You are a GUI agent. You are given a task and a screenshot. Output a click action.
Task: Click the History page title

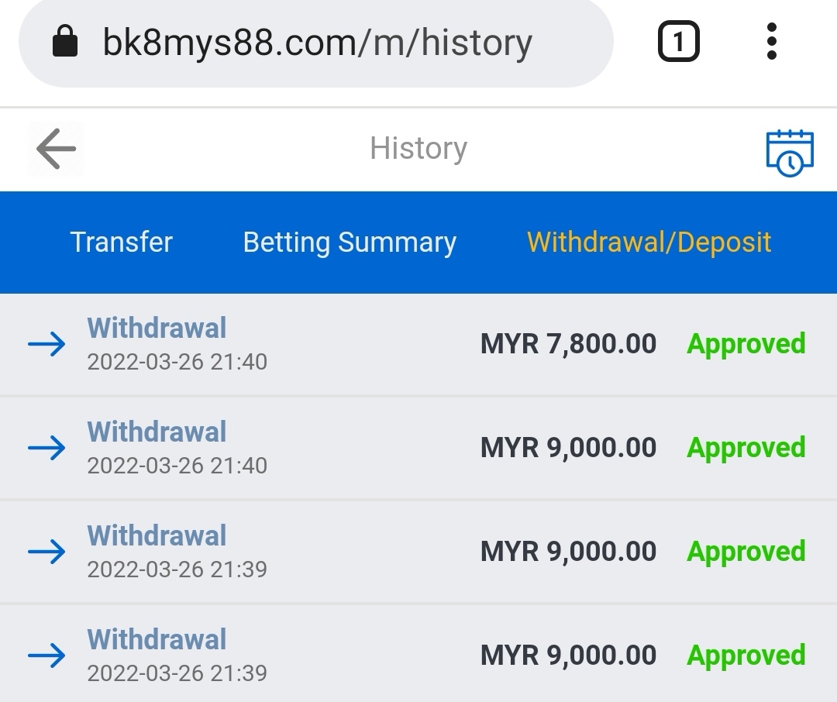tap(418, 149)
